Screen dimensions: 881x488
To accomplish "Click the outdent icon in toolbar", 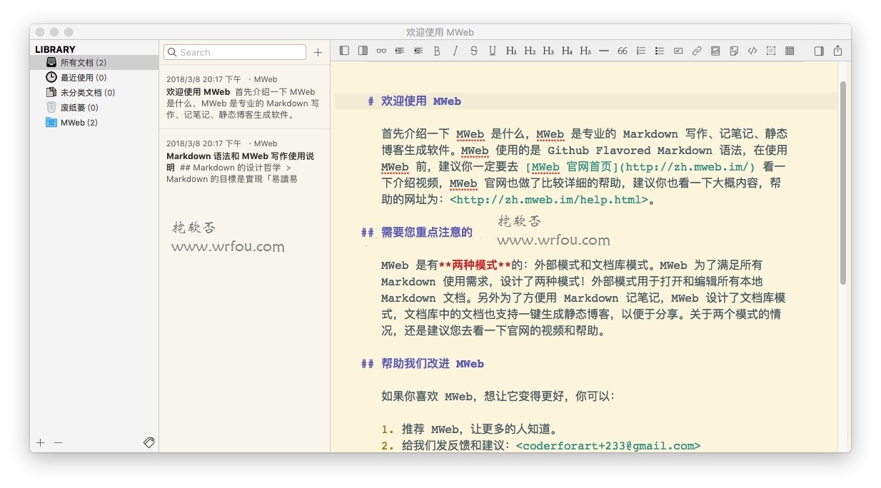I will (418, 51).
